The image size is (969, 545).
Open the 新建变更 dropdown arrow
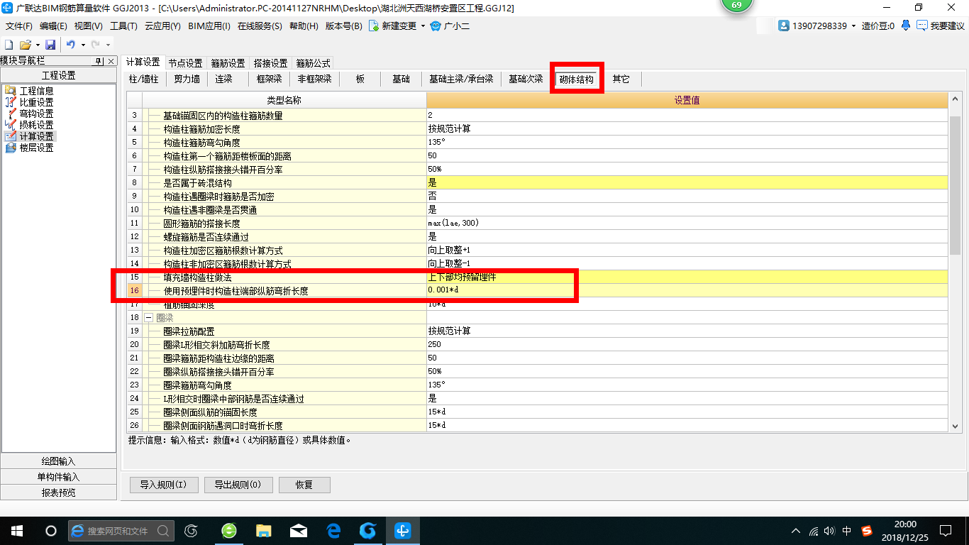[423, 26]
